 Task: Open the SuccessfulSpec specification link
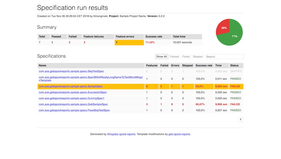[73, 92]
